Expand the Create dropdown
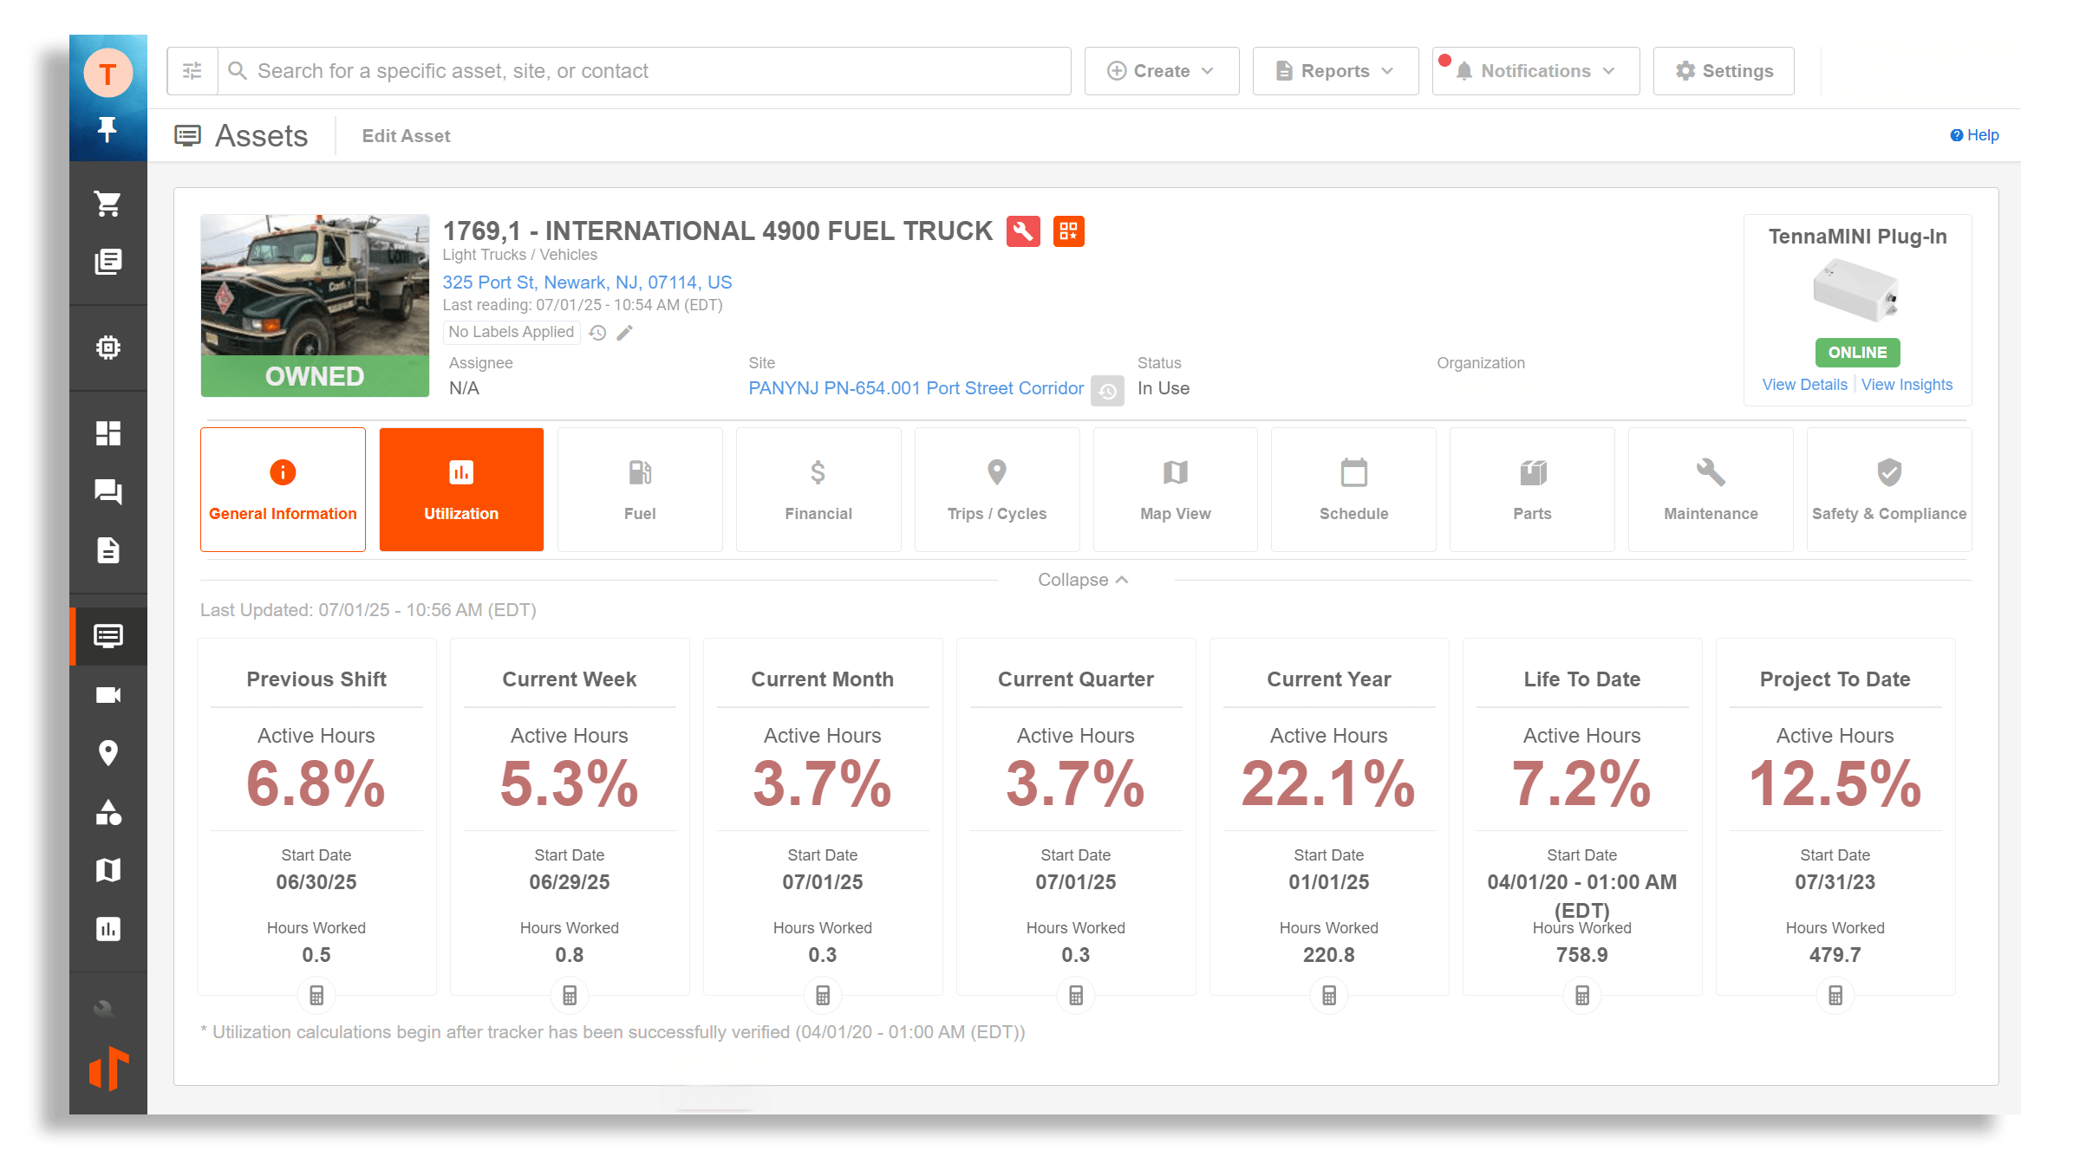 point(1161,71)
